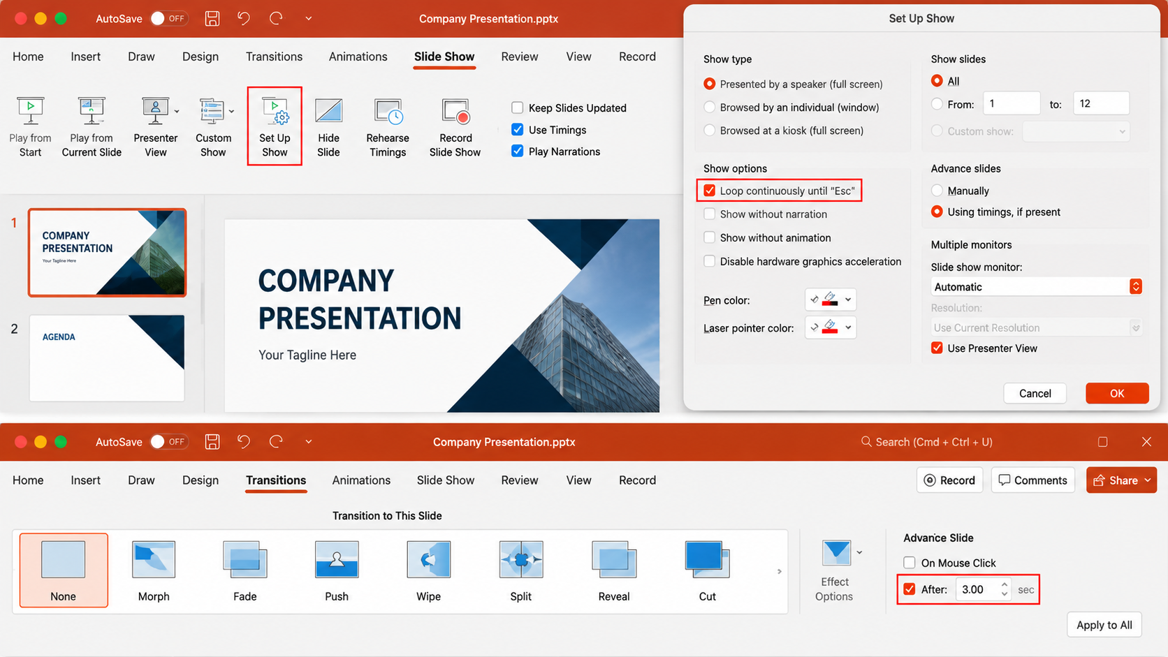Click the Comments button

1033,480
